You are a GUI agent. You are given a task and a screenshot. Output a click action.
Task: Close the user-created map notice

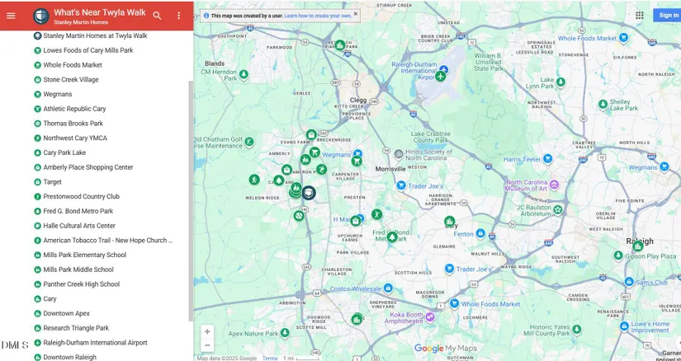(x=356, y=14)
